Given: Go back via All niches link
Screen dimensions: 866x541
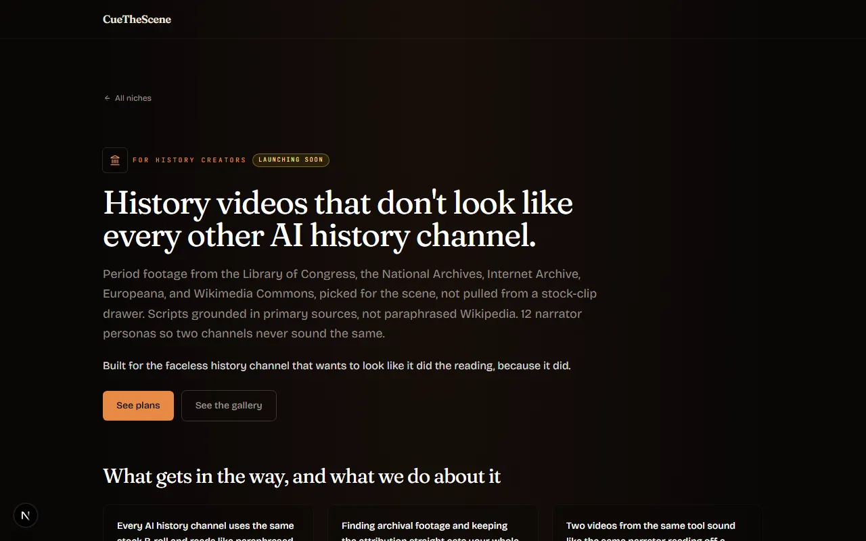Looking at the screenshot, I should pos(127,98).
